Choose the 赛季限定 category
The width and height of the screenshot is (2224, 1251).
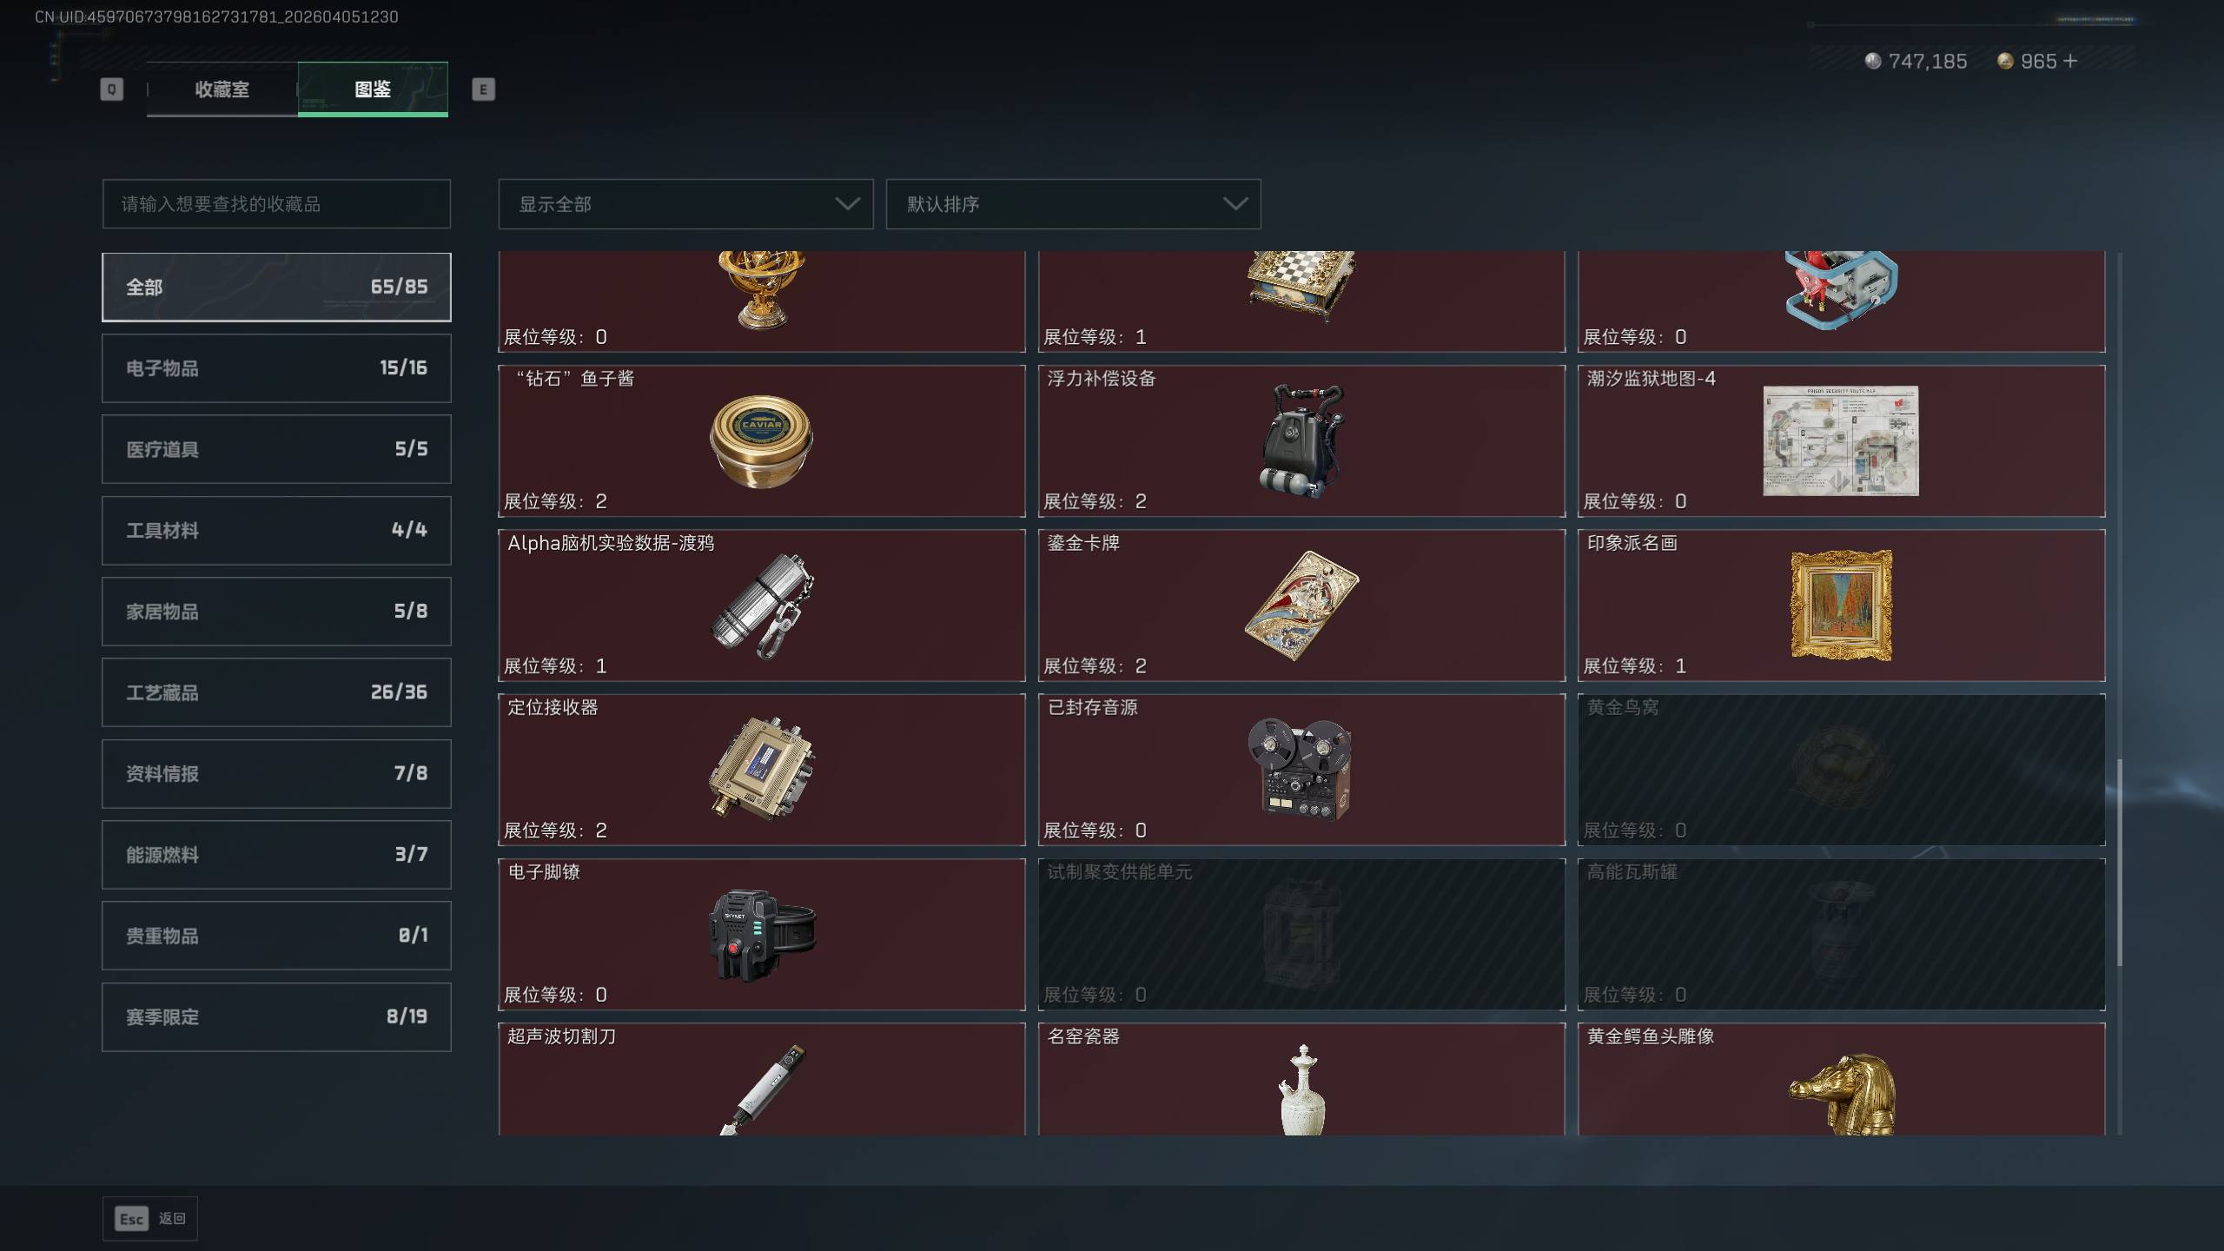coord(276,1017)
